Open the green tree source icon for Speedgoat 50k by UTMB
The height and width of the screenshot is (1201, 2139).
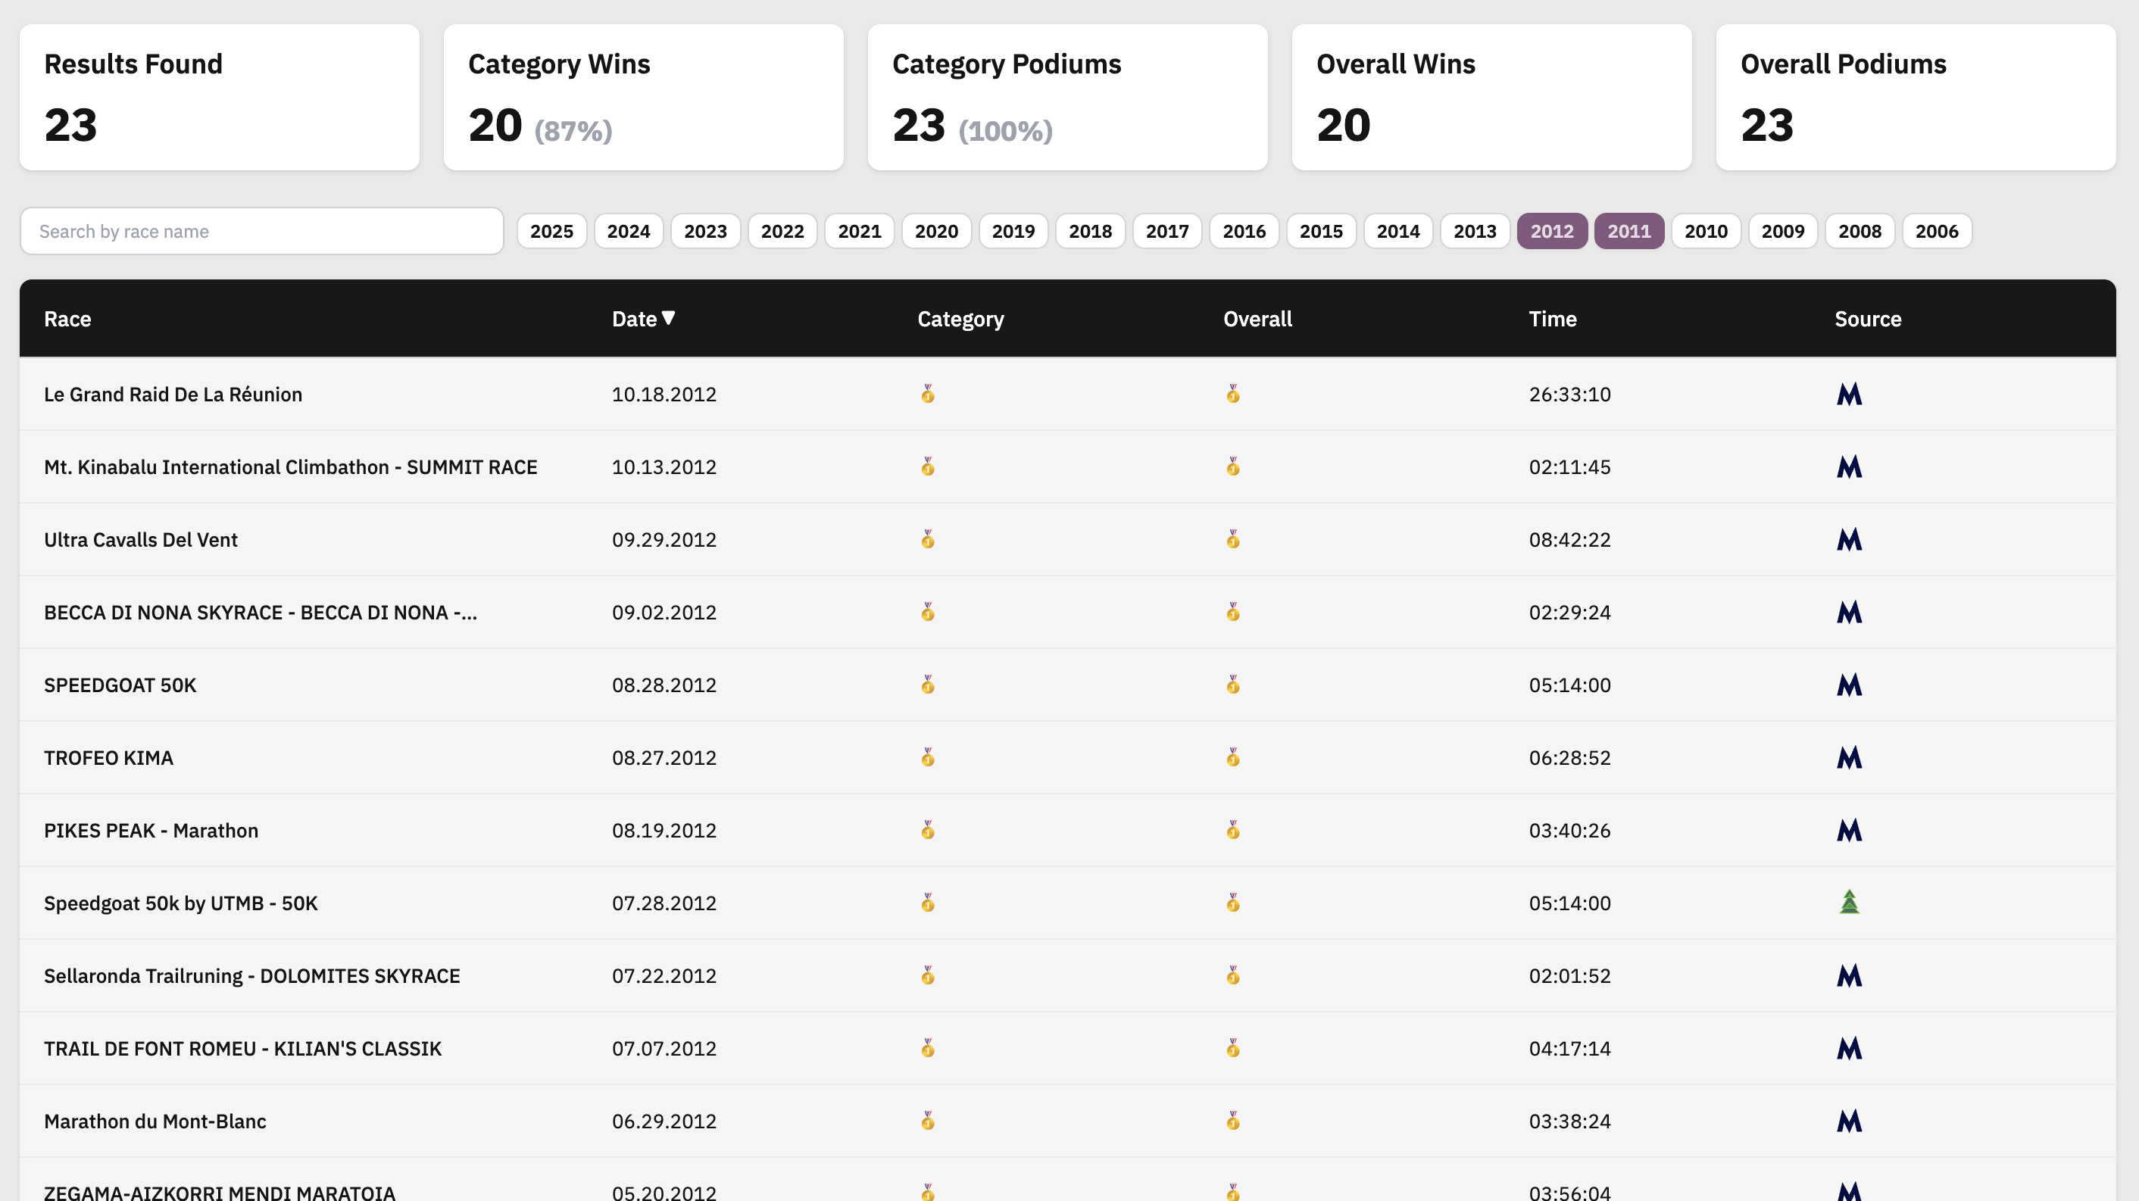(x=1849, y=902)
